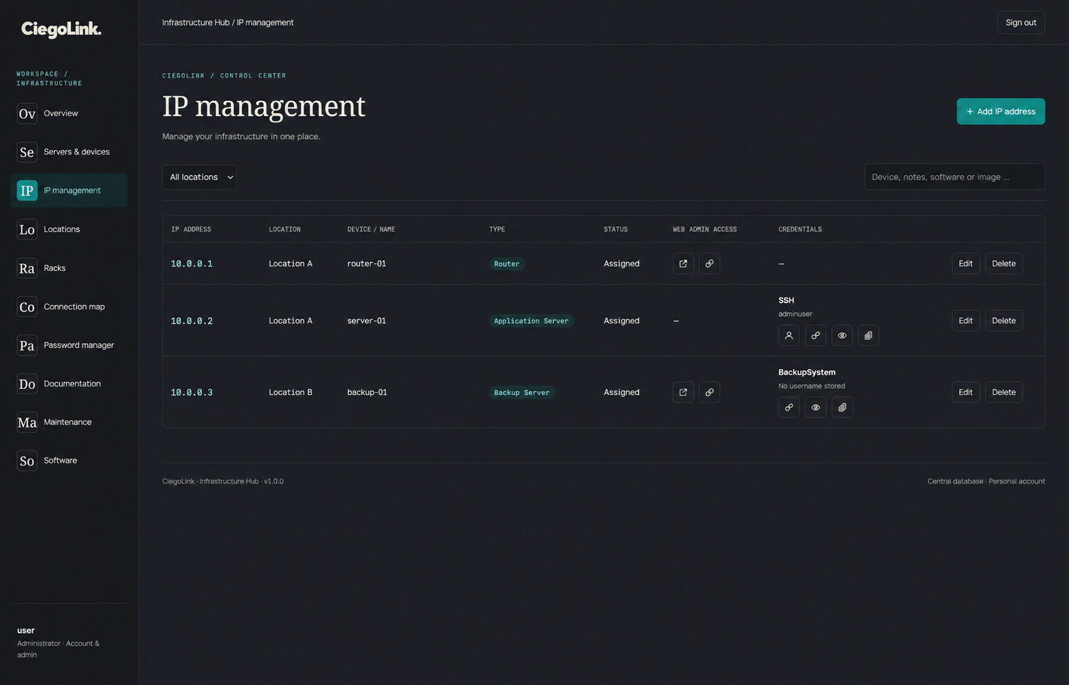The image size is (1069, 685).
Task: Click the IP address 10.0.0.3
Action: coord(192,392)
